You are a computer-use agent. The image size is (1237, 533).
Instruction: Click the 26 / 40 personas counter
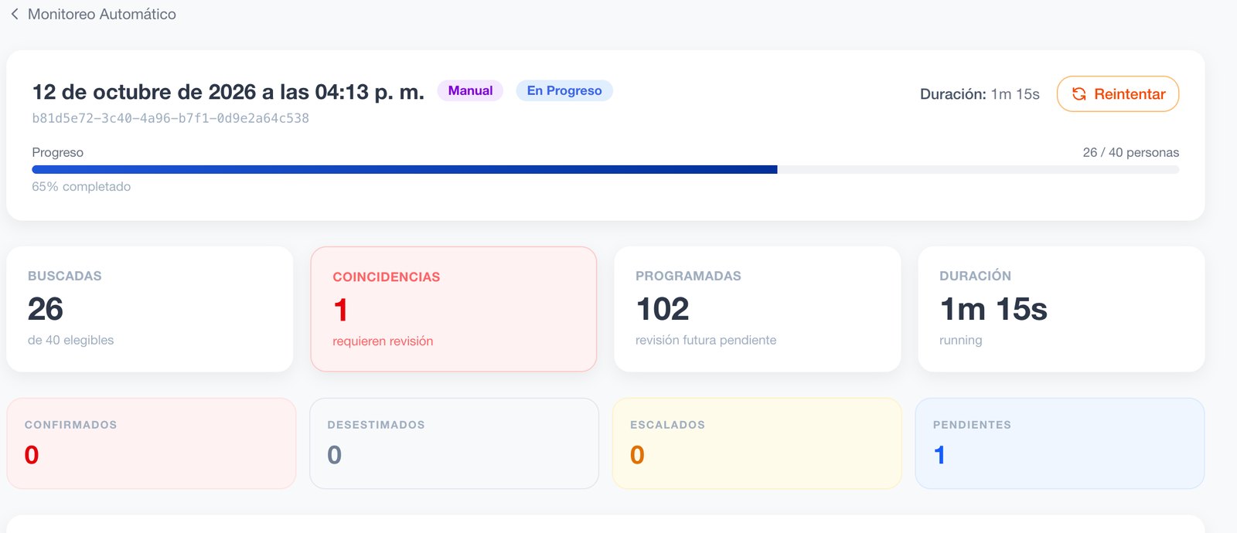[1131, 152]
